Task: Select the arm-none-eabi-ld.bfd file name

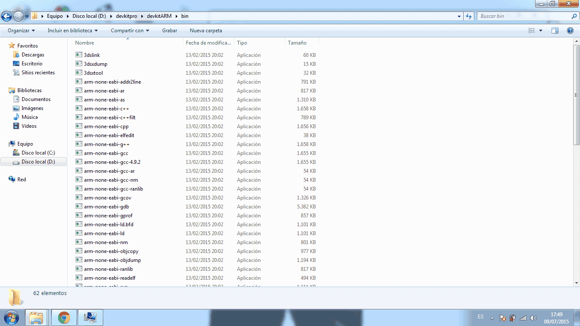Action: click(109, 225)
